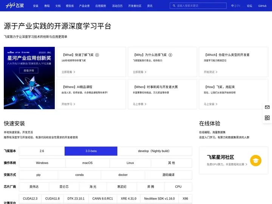Viewport: 272px width, 204px height.
Task: Open 文档 in the top navigation
Action: coord(58,6)
